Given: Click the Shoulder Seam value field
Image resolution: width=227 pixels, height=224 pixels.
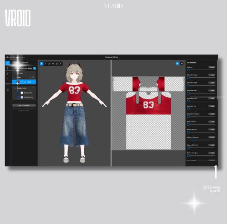Looking at the screenshot, I should [212, 83].
